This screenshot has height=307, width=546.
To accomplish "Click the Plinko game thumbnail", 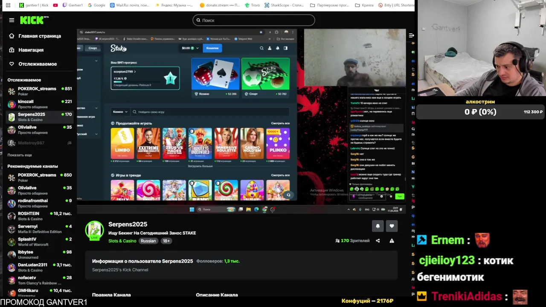I will (x=278, y=144).
